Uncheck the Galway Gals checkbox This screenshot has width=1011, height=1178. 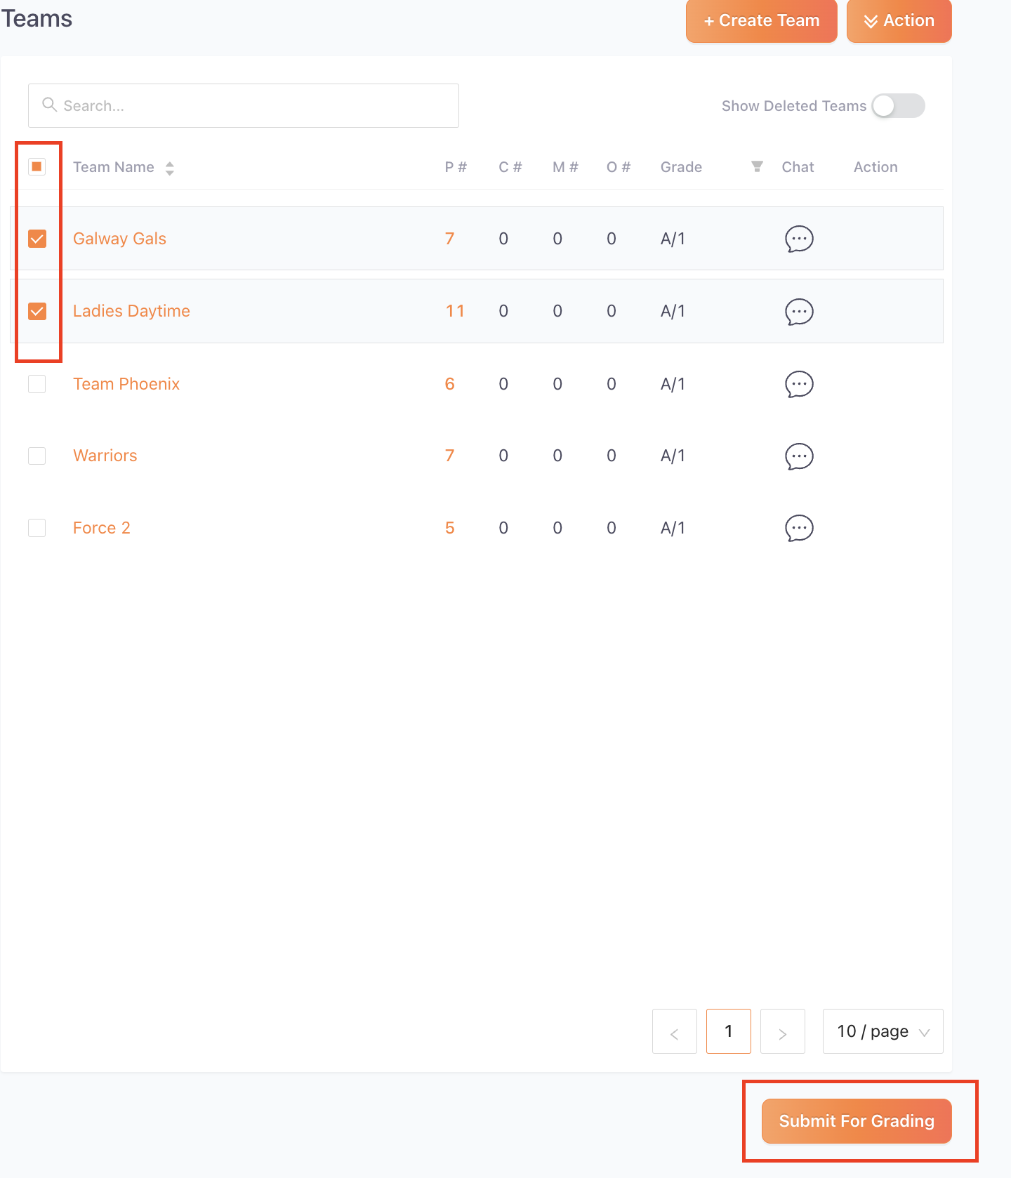[x=37, y=239]
